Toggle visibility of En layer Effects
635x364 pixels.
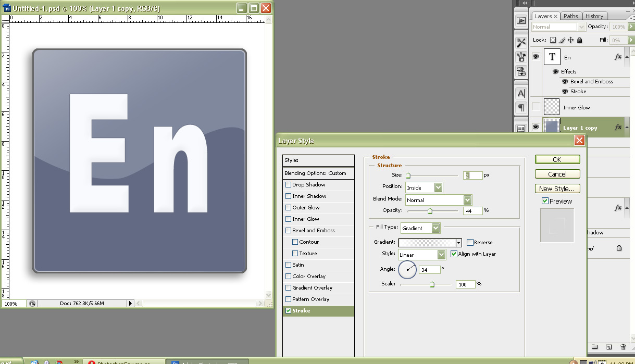pos(556,71)
